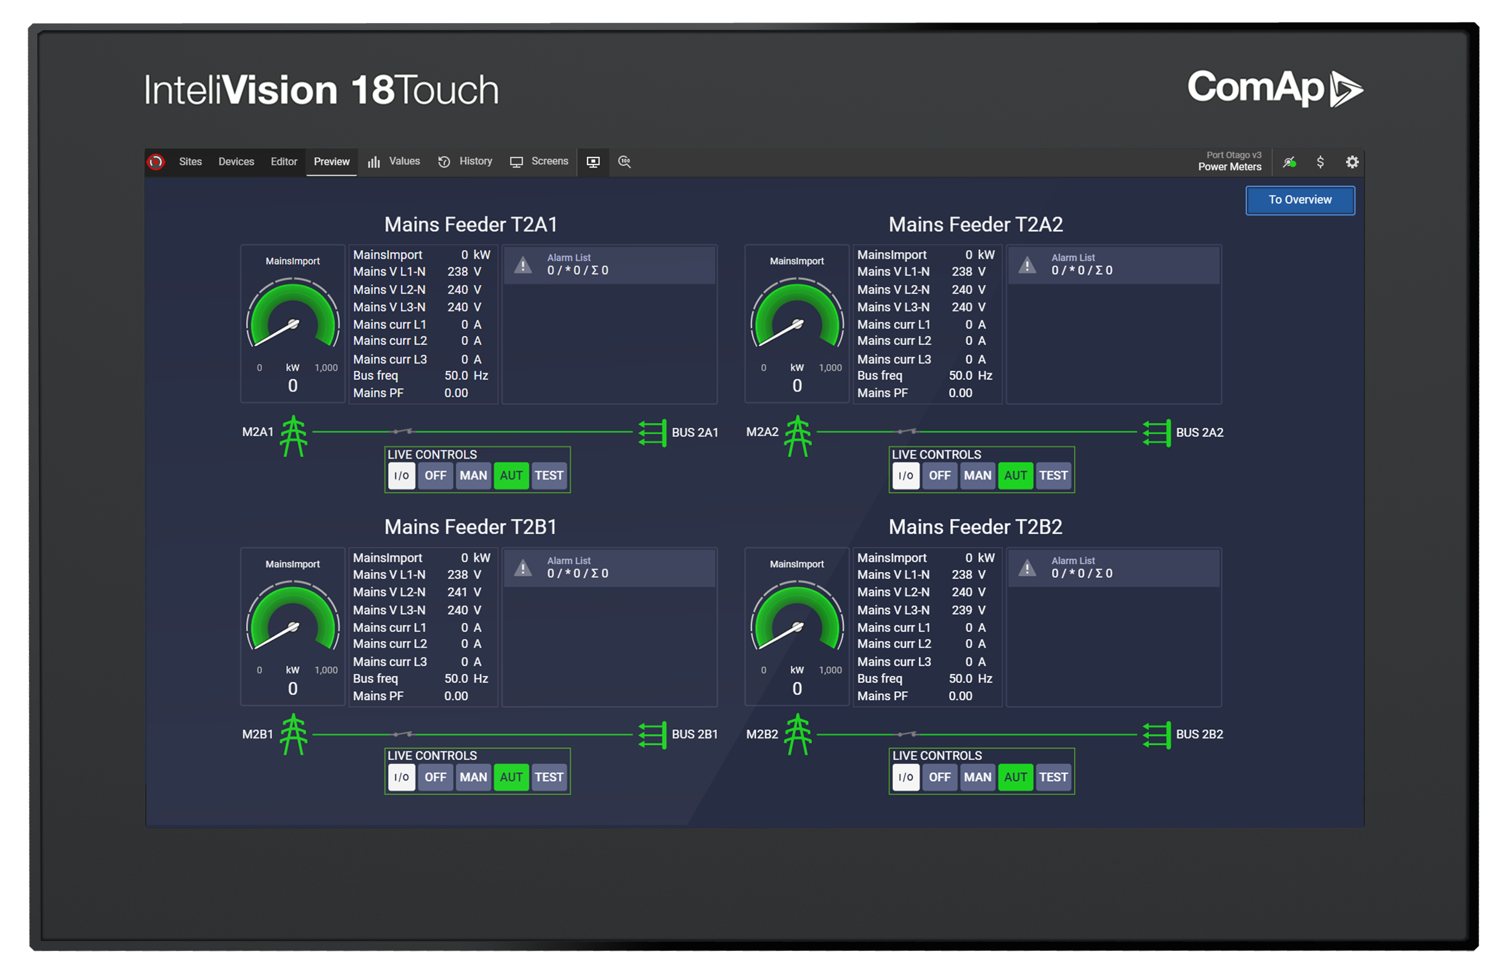Select the Preview tab

331,162
